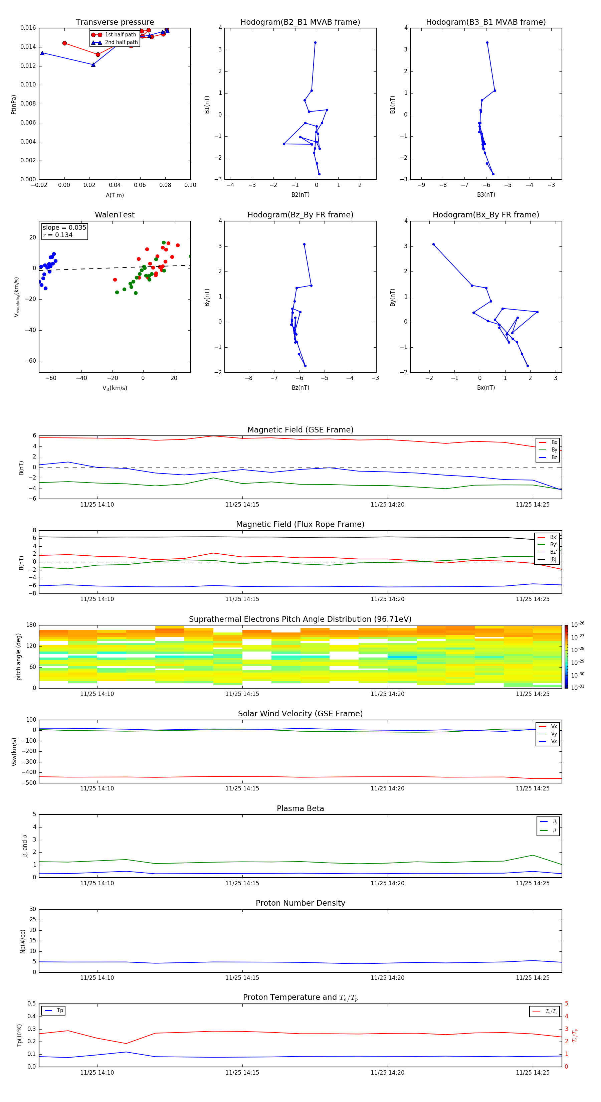Click the "Tp(10^6K)" left axis label
601x1102 pixels.
tap(19, 1035)
